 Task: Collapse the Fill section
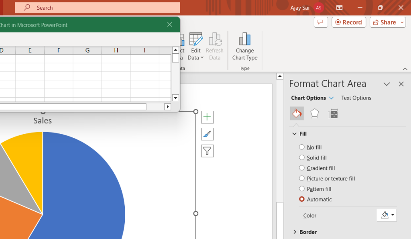point(294,134)
